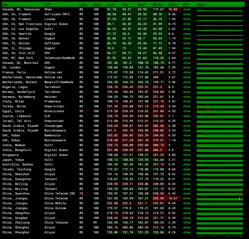Click the Chart column header
249x239 pixels.
[201, 5]
